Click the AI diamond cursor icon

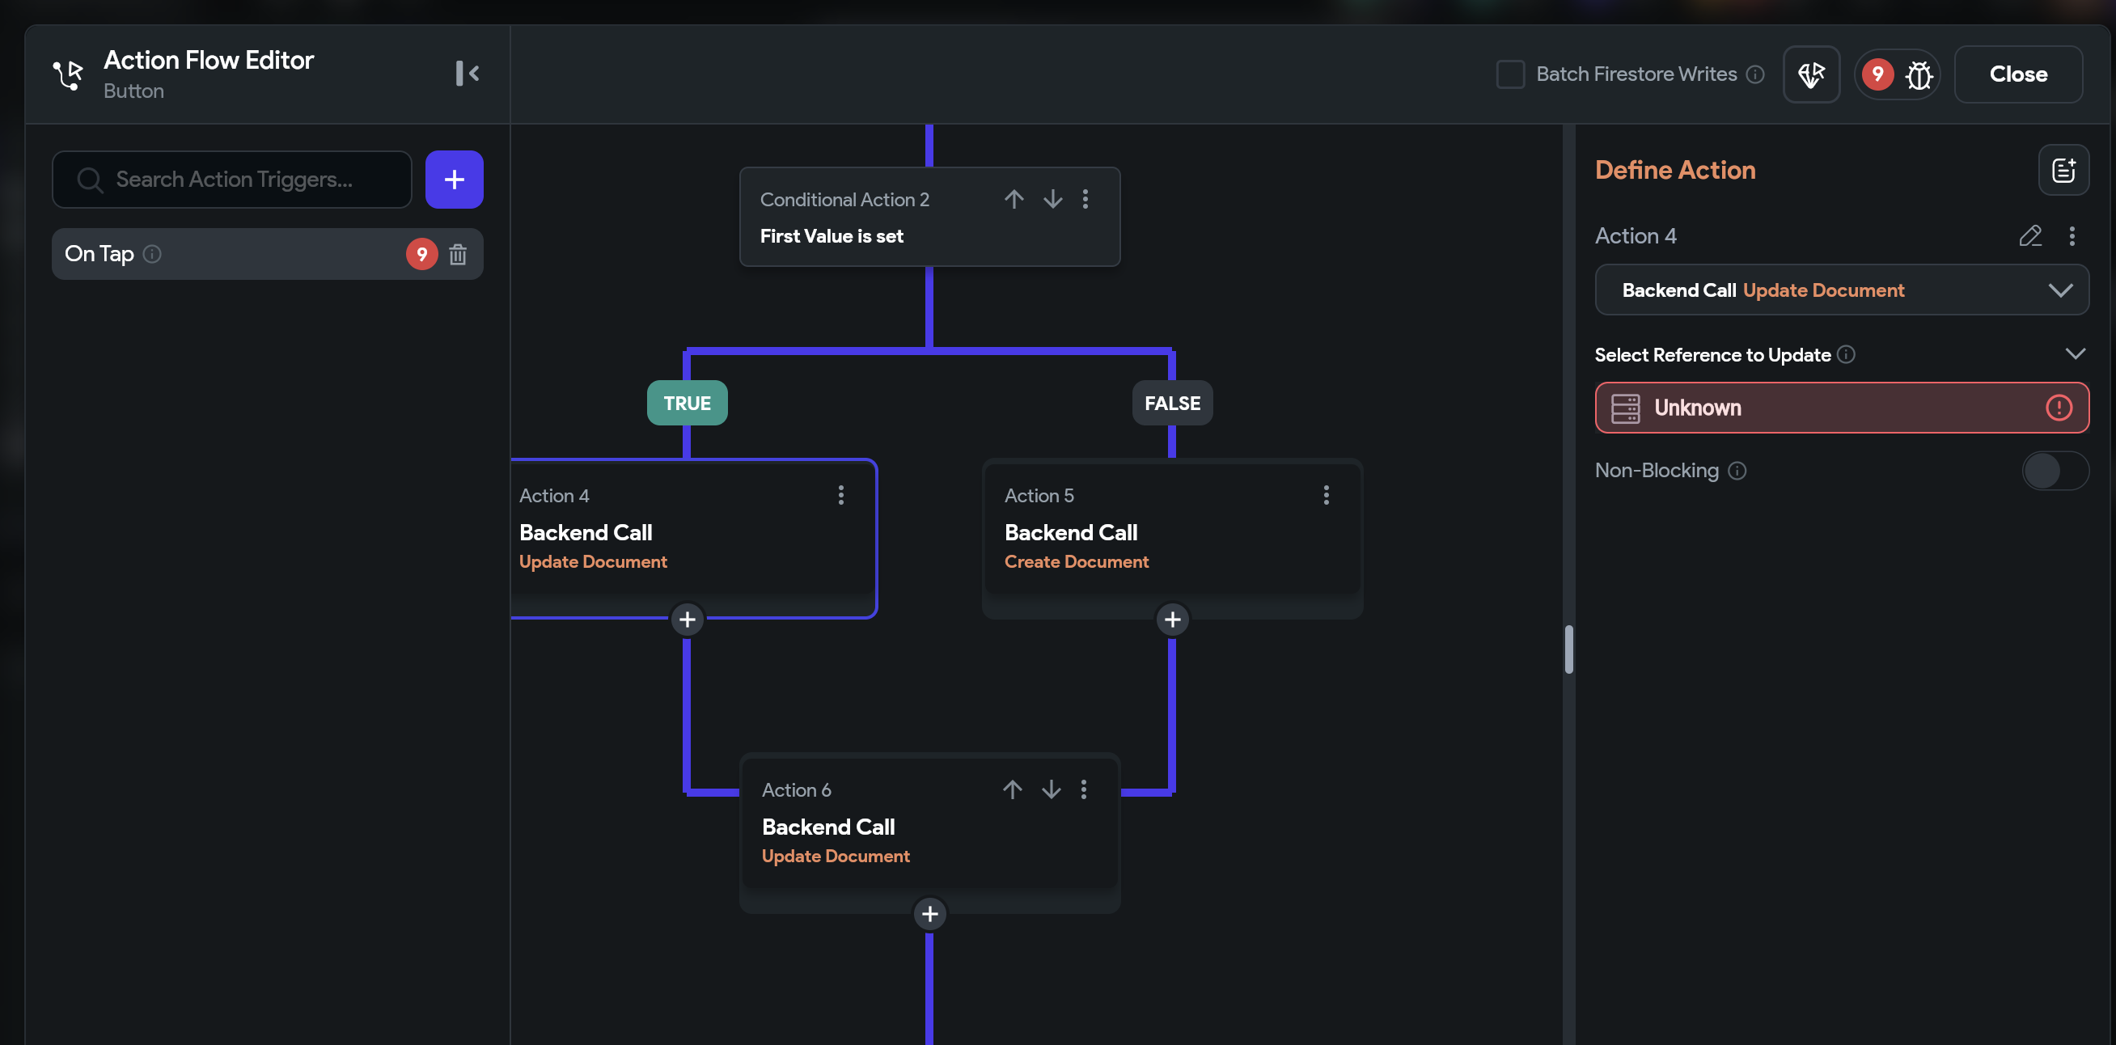click(1810, 74)
